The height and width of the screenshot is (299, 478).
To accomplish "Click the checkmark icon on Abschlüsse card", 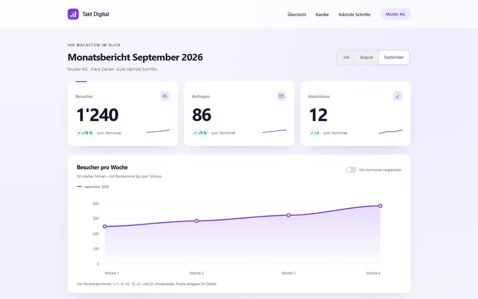I will (398, 96).
